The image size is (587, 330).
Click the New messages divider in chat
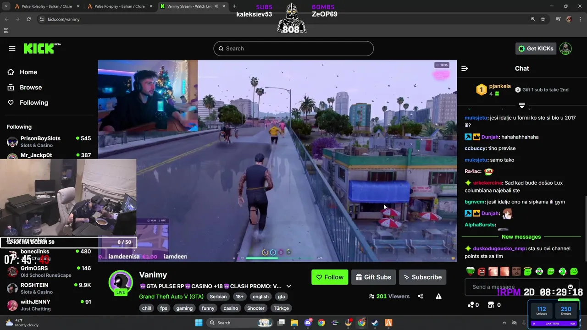click(x=521, y=237)
